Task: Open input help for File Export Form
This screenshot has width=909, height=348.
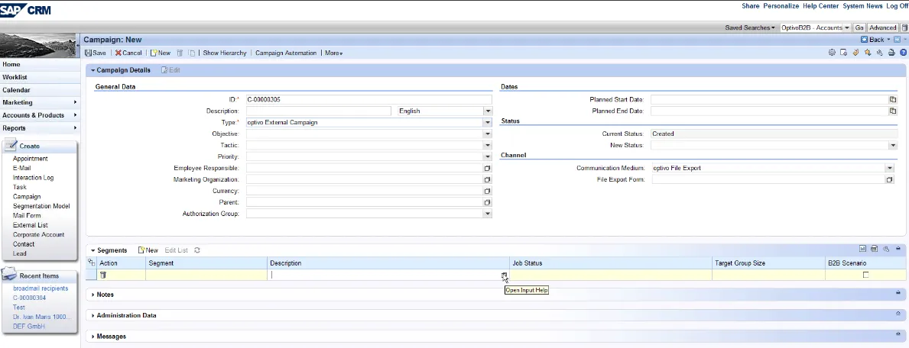Action: point(889,179)
